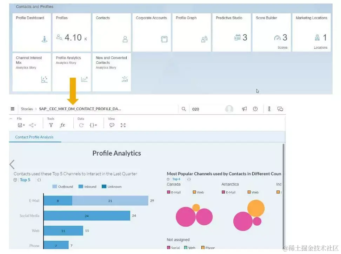The width and height of the screenshot is (341, 254).
Task: Click the SAP_CEC_MKT_DM_CONTACT_PROFILE story breadcrumb
Action: pos(80,109)
